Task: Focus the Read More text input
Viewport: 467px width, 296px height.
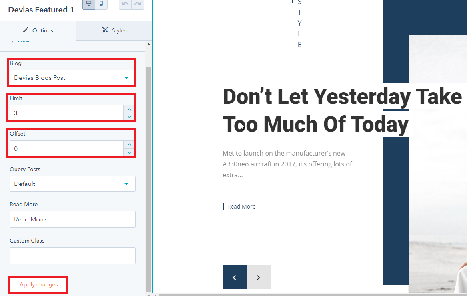Action: 72,219
